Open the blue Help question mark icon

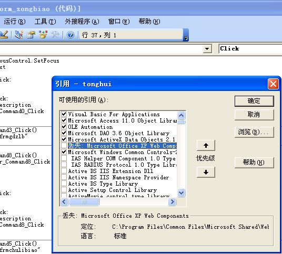pos(70,35)
